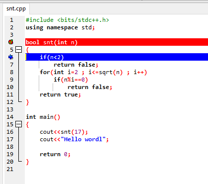This screenshot has width=208, height=184.
Task: Collapse the snt function fold at line 5
Action: tap(18, 50)
